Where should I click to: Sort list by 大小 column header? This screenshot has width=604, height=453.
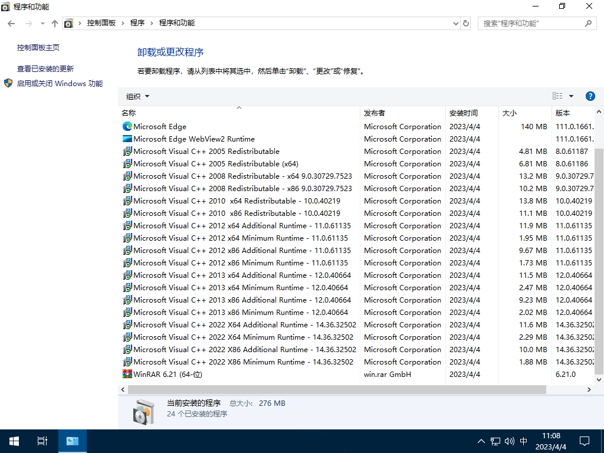[509, 113]
